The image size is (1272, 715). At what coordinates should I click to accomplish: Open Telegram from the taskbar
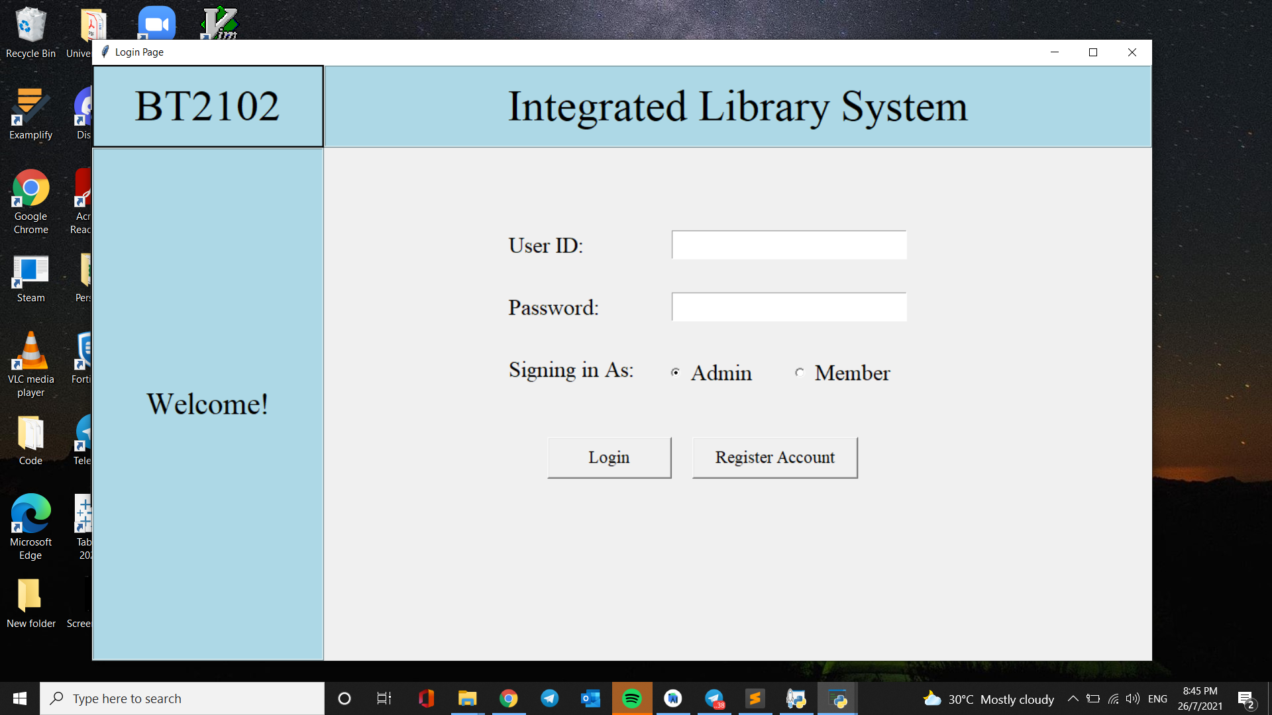click(550, 698)
